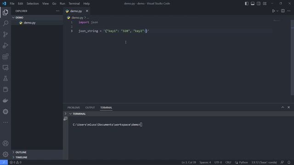
Task: Open Explorer Views and More Actions ellipsis
Action: coord(57,11)
